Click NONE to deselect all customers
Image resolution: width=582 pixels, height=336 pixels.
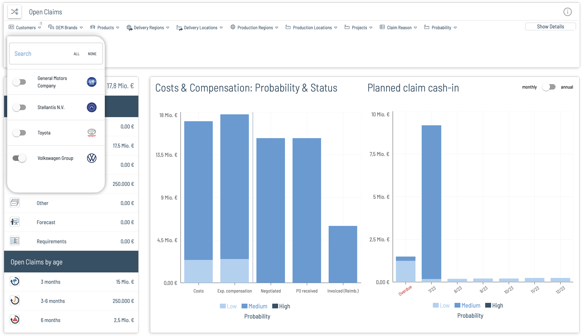[91, 53]
